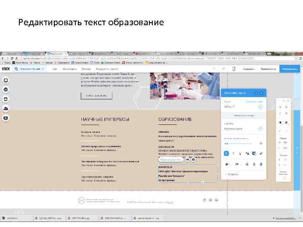Open the text color picker

247,153
